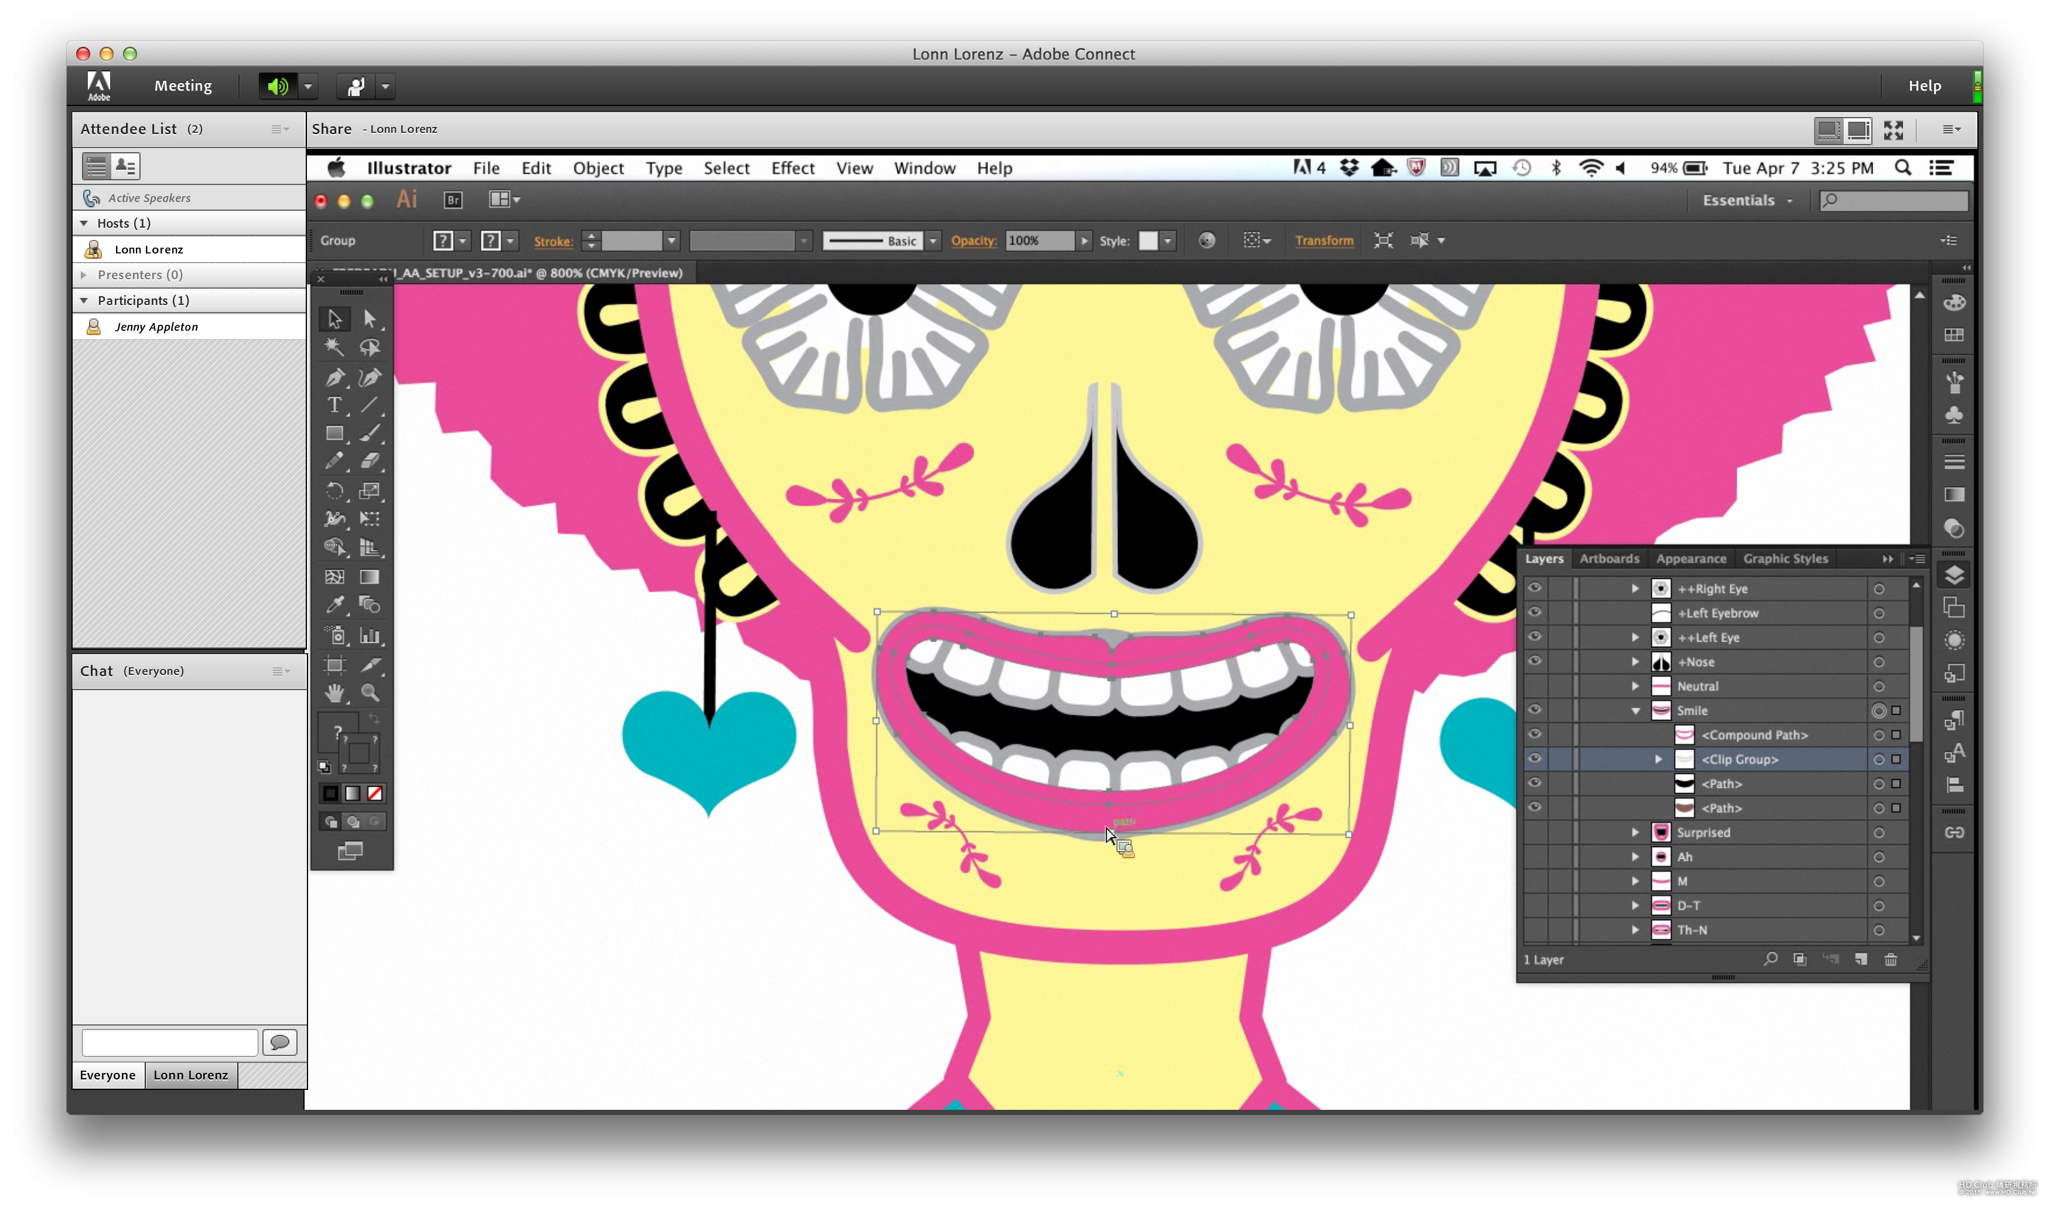Select the Rectangle tool
2050x1207 pixels.
[334, 434]
